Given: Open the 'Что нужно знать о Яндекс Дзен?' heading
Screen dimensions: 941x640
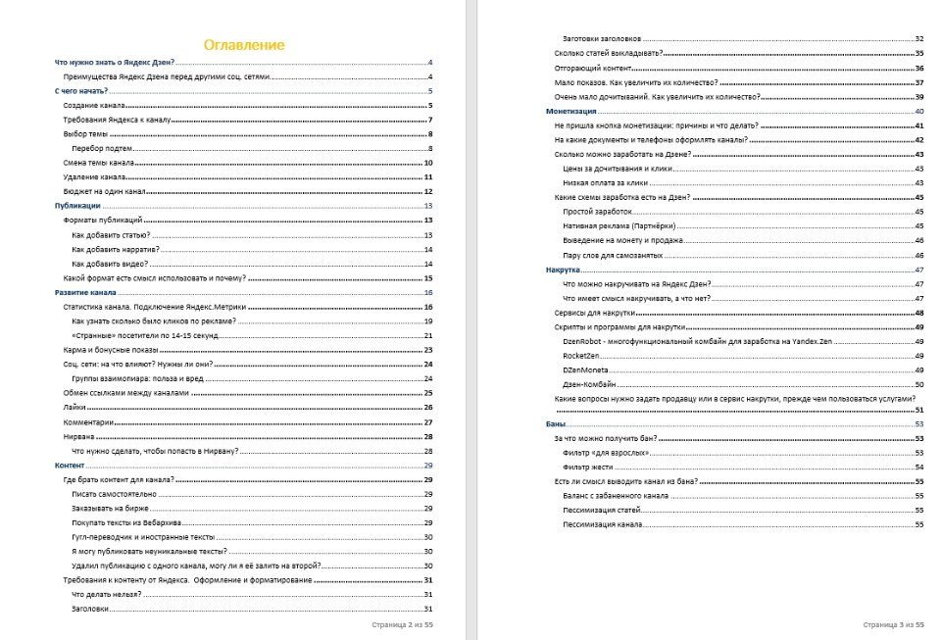Looking at the screenshot, I should point(114,63).
